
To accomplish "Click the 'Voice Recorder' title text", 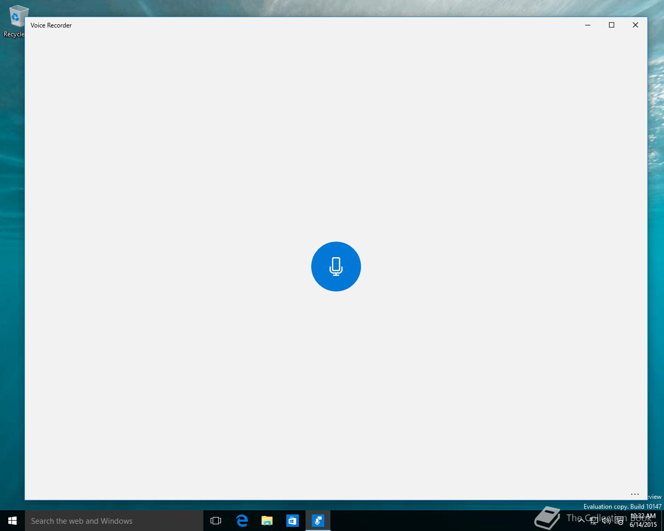I will point(51,25).
